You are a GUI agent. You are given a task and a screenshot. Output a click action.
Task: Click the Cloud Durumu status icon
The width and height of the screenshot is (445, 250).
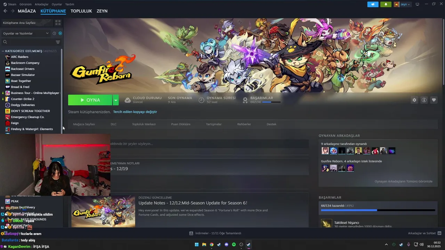click(128, 100)
